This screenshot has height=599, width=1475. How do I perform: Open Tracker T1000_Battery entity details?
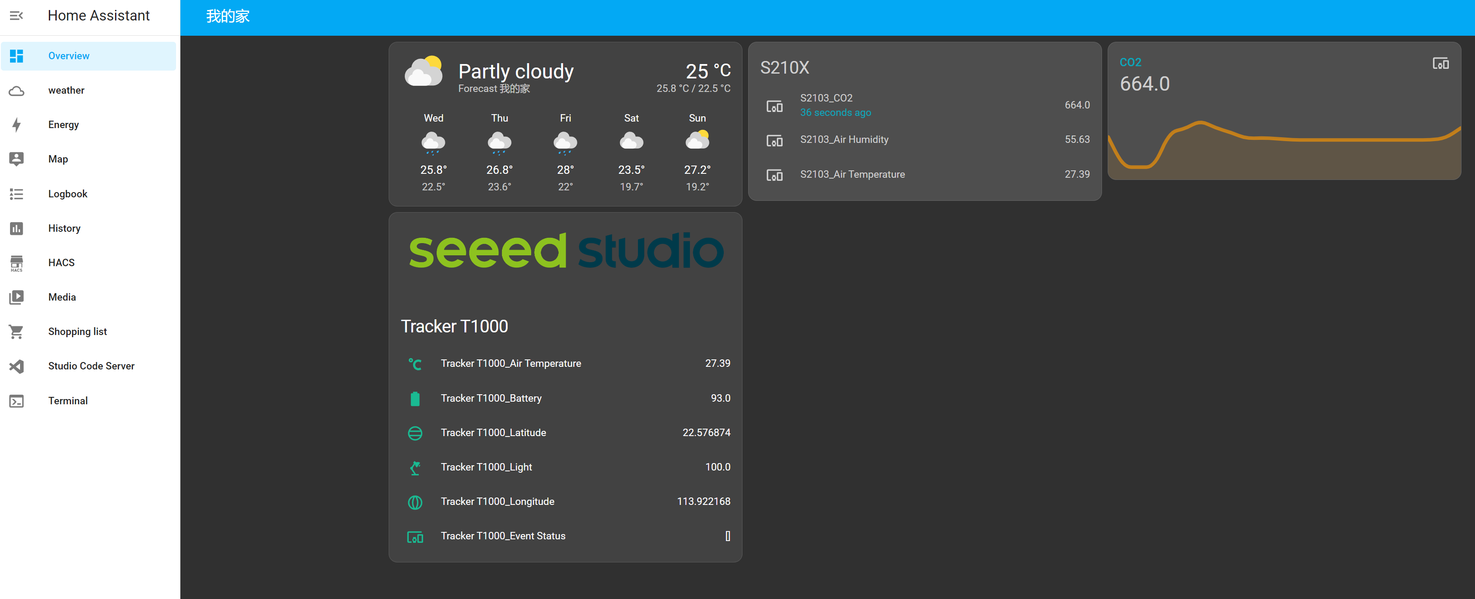(x=566, y=399)
